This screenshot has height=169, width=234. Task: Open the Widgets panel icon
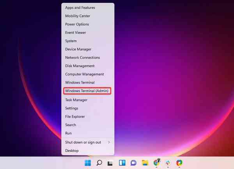(x=122, y=163)
